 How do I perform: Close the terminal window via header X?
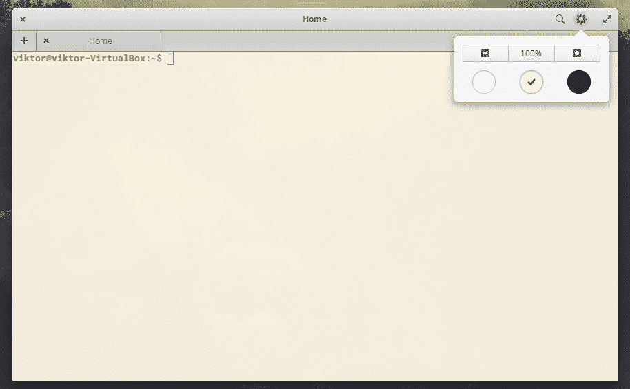click(23, 19)
